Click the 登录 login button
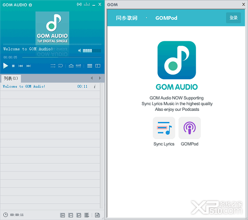The width and height of the screenshot is (248, 220). [x=234, y=18]
